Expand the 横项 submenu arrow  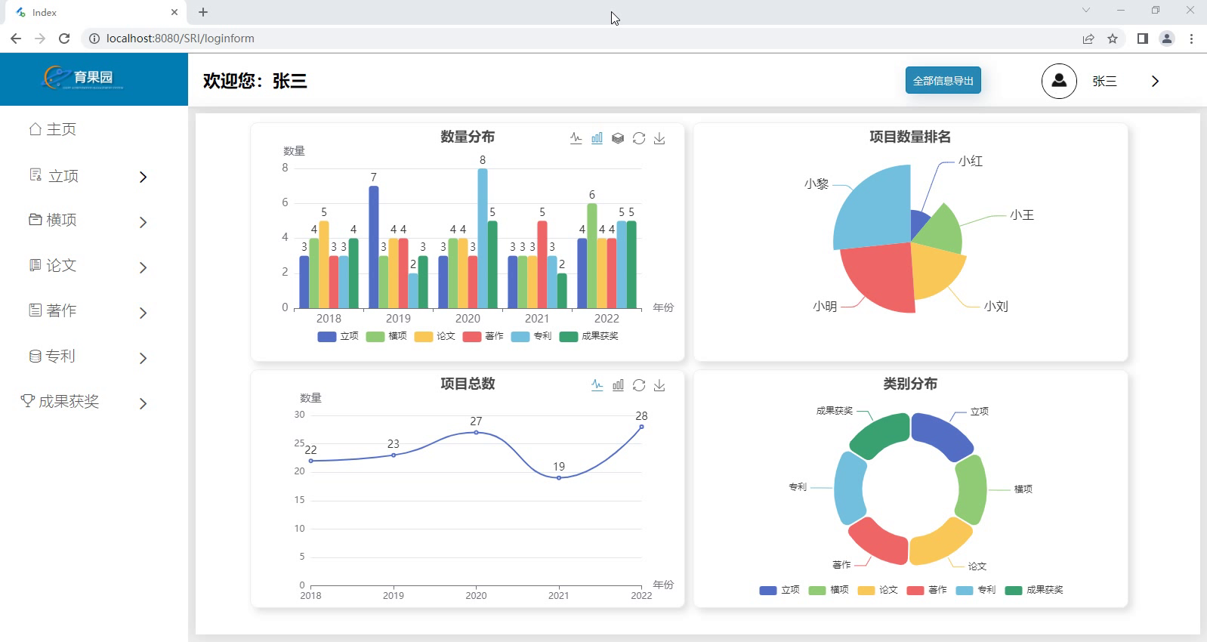[x=144, y=222]
